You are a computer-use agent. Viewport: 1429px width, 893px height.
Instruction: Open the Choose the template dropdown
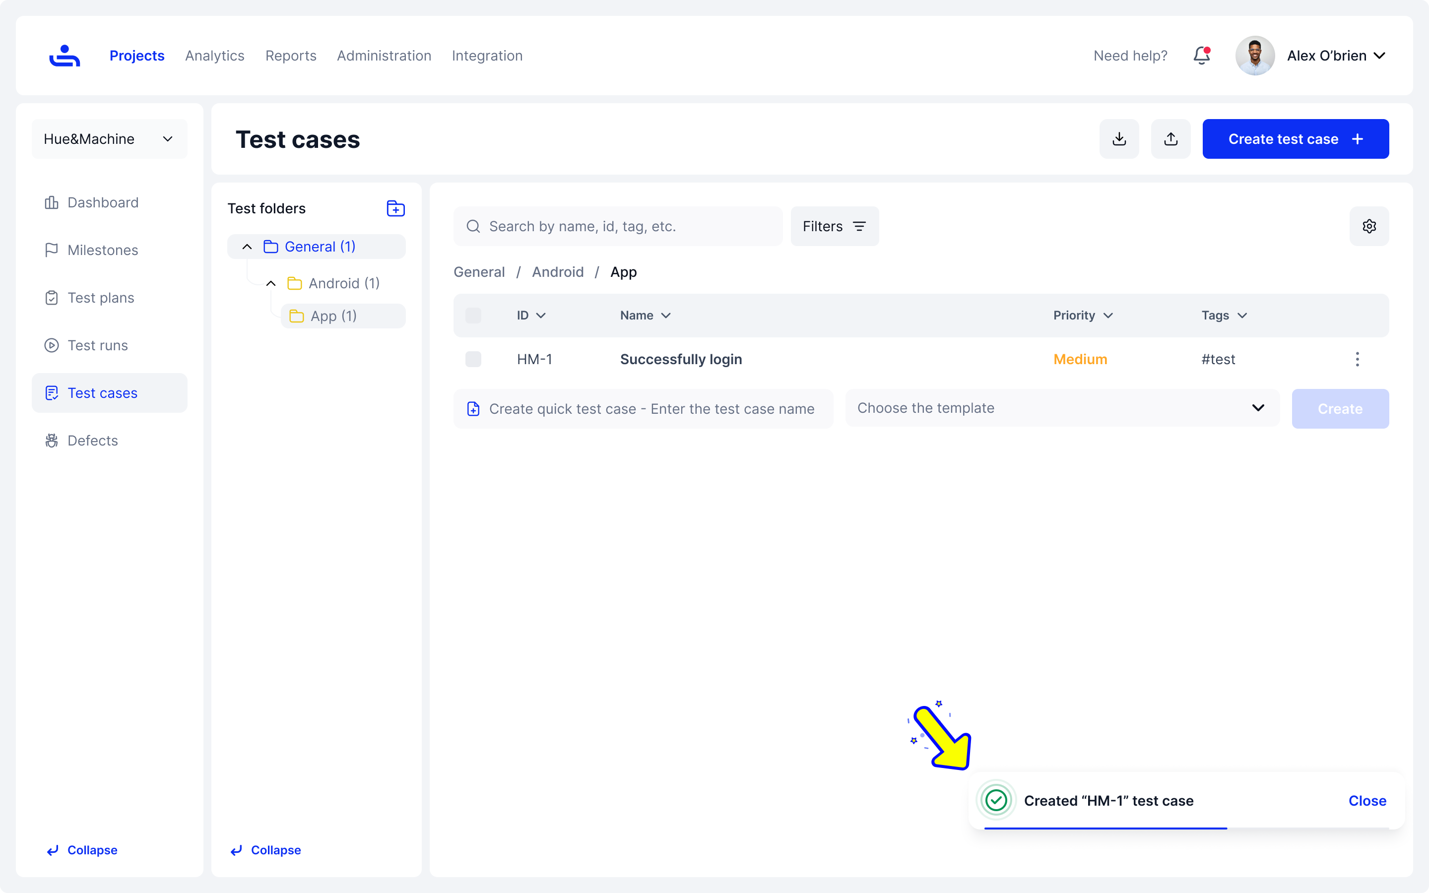(1062, 408)
